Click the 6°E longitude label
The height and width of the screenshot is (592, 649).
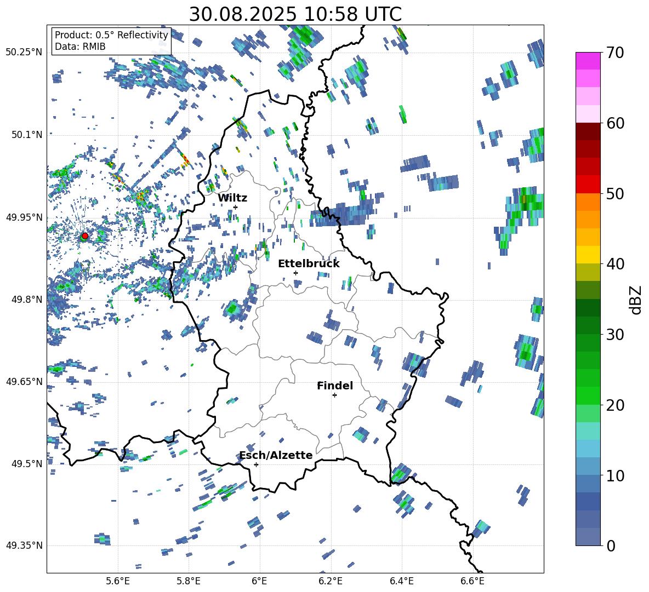coord(259,581)
